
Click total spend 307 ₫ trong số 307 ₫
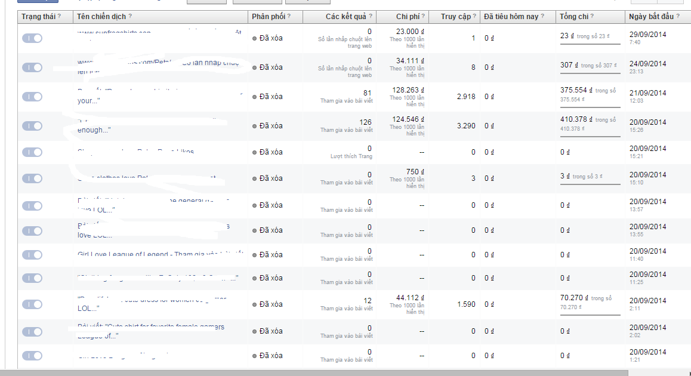coord(588,65)
